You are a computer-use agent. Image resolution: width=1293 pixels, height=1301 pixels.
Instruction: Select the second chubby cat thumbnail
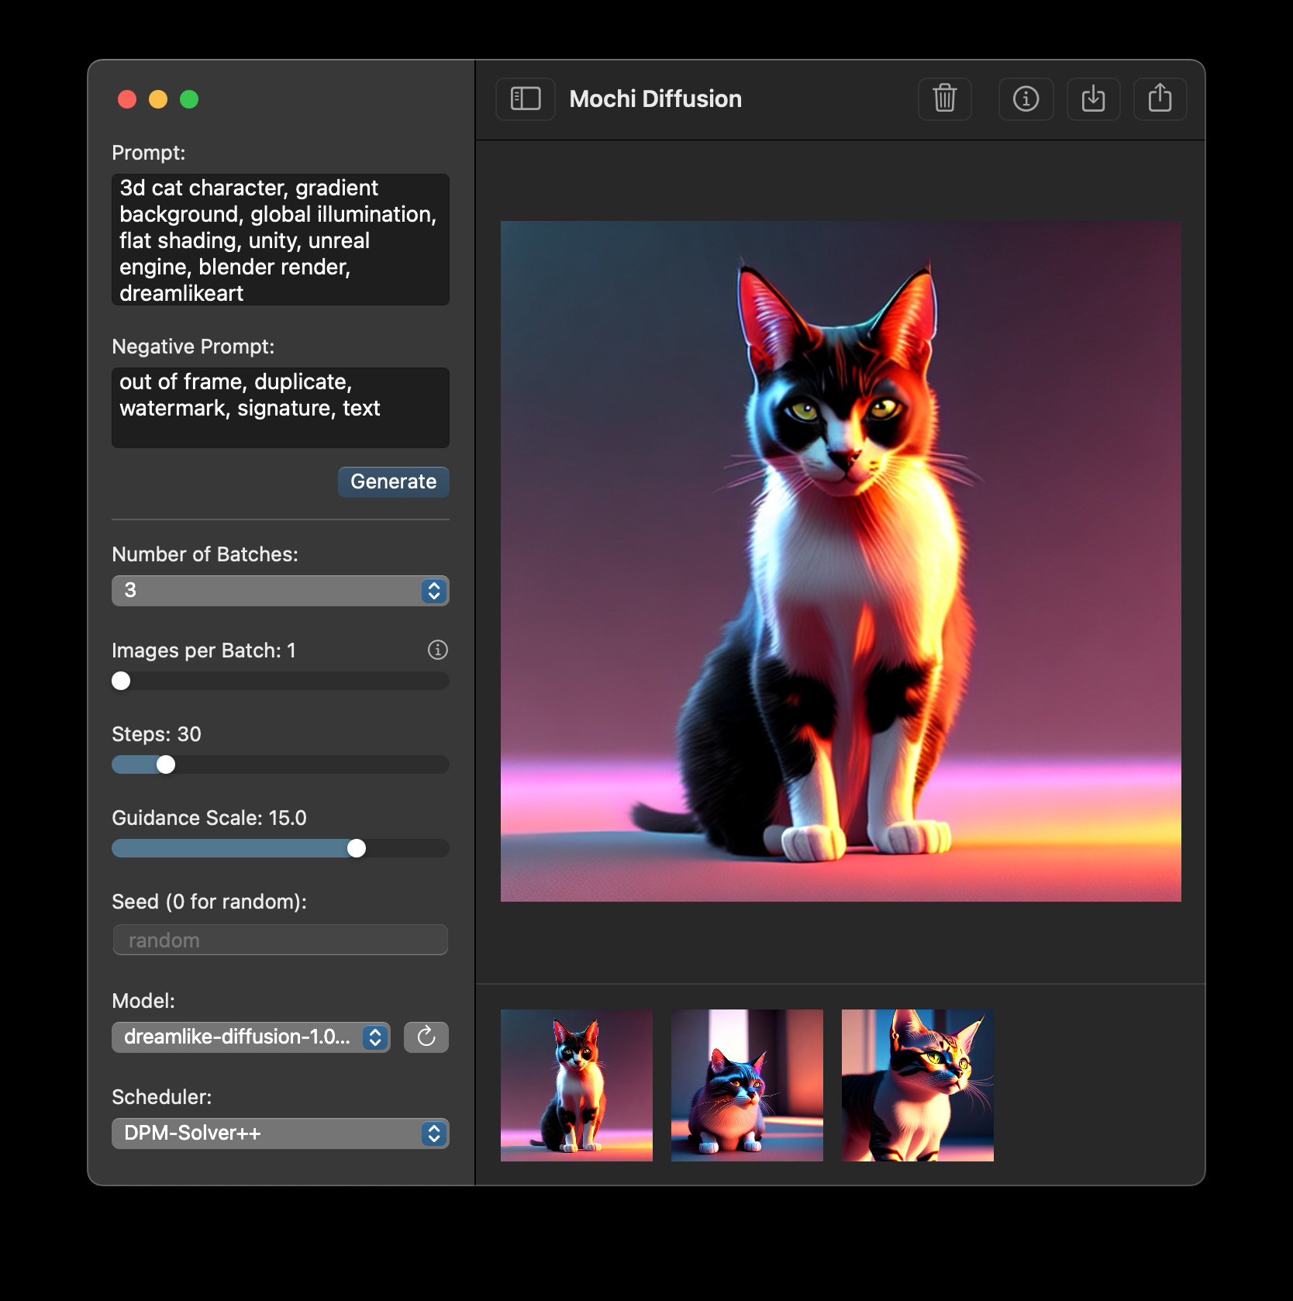[x=747, y=1085]
